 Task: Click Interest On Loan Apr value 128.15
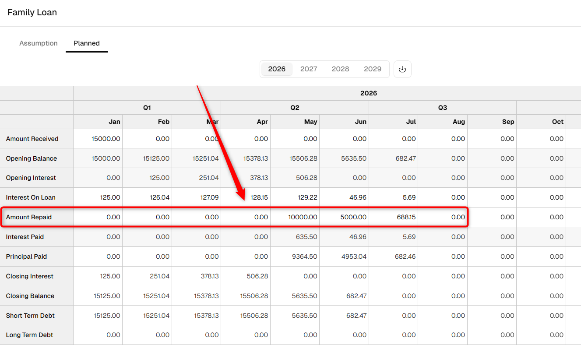tap(259, 197)
